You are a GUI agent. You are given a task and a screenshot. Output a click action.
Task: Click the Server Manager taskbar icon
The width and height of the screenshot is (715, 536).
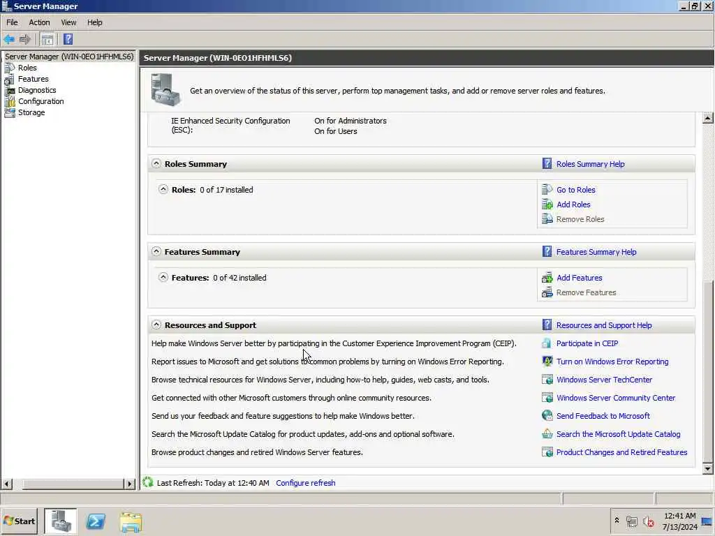tap(61, 521)
